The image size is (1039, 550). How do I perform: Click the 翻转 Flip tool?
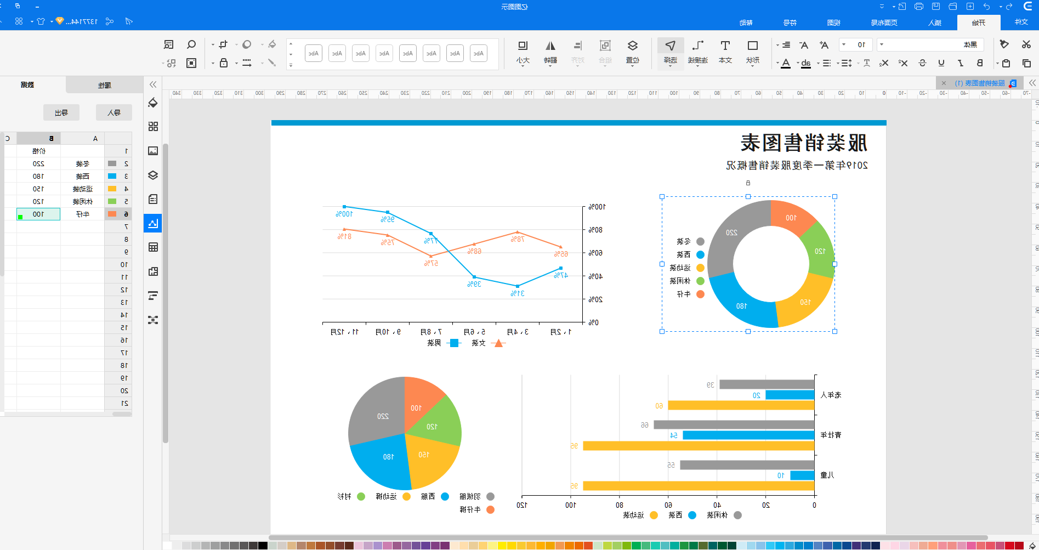pyautogui.click(x=550, y=52)
